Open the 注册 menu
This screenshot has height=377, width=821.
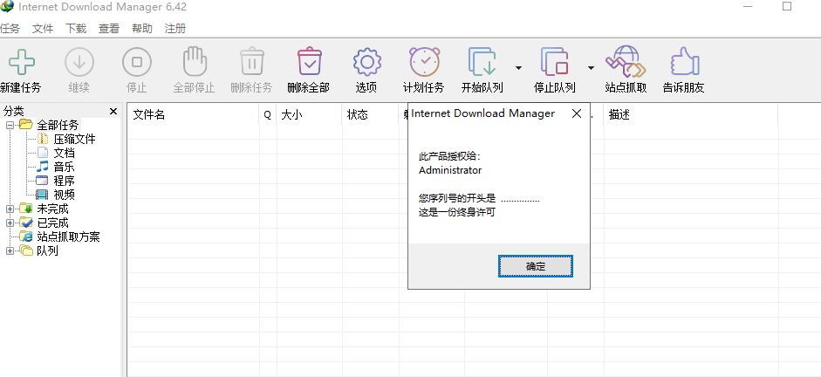coord(174,28)
